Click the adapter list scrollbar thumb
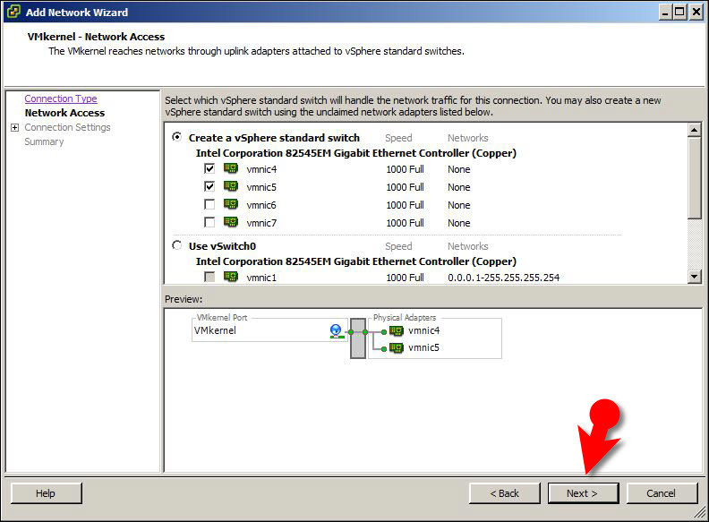 coord(694,178)
